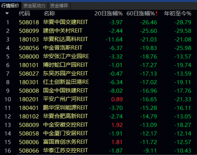Click stock code 508056

[x=29, y=48]
